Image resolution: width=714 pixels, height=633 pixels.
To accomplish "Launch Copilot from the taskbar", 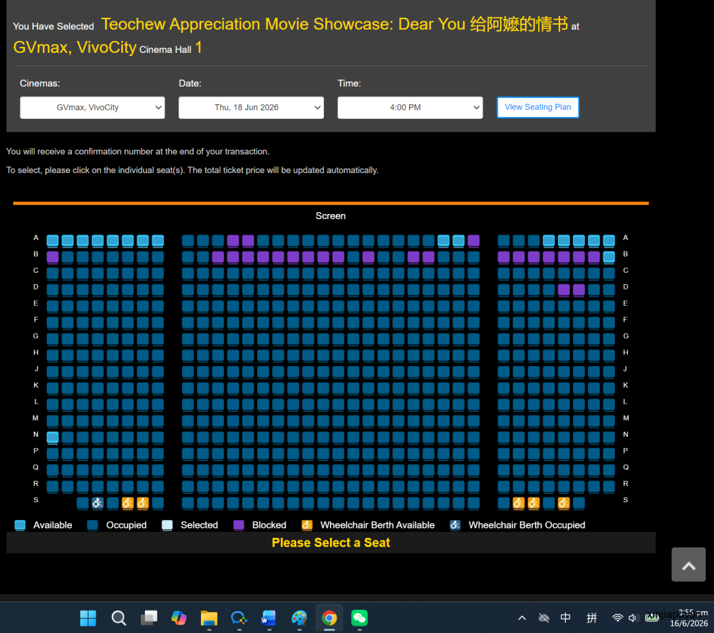I will (x=179, y=618).
